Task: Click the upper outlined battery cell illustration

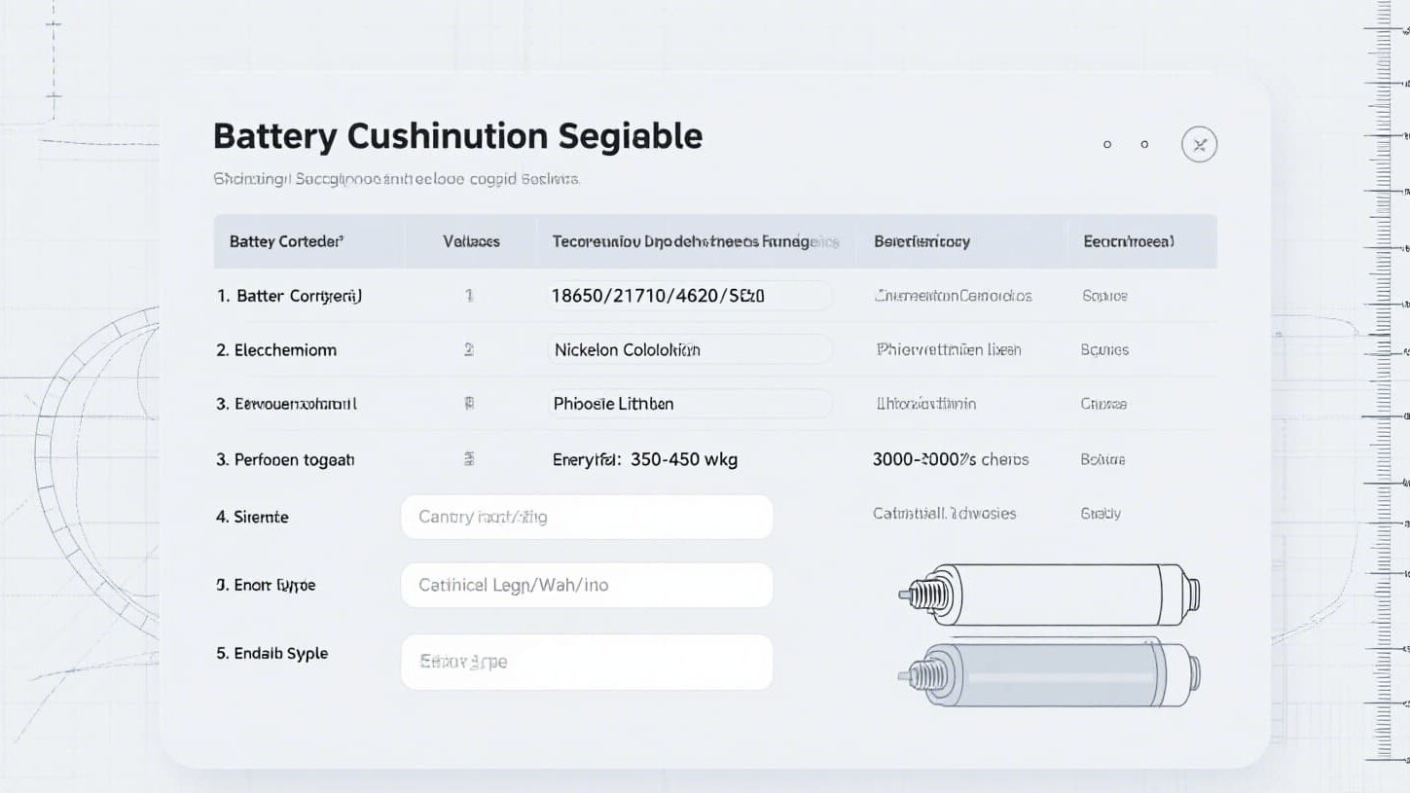Action: [1049, 594]
